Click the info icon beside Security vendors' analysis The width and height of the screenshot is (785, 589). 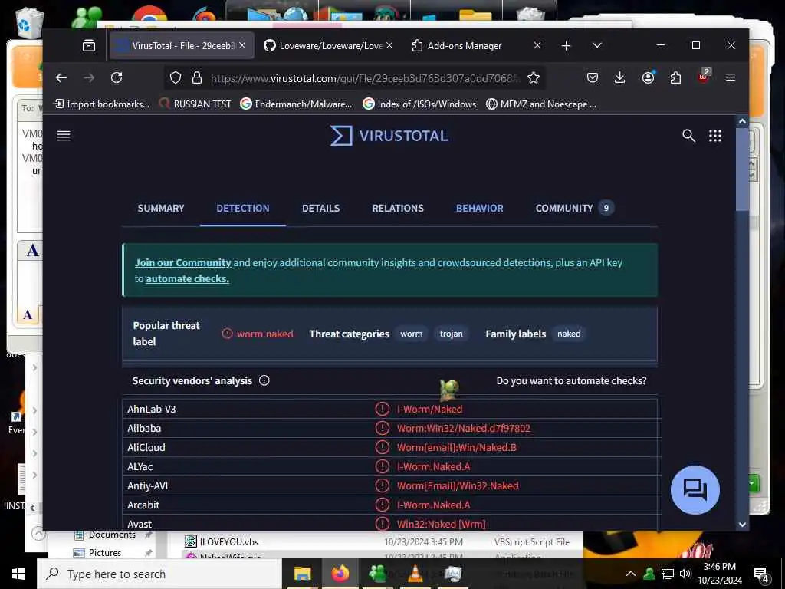tap(264, 380)
